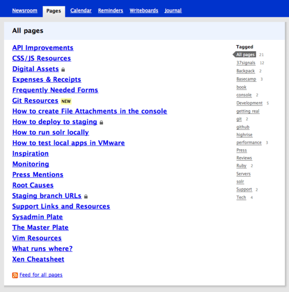
Task: Click lock icon next to Staging branch URLs
Action: click(x=86, y=197)
